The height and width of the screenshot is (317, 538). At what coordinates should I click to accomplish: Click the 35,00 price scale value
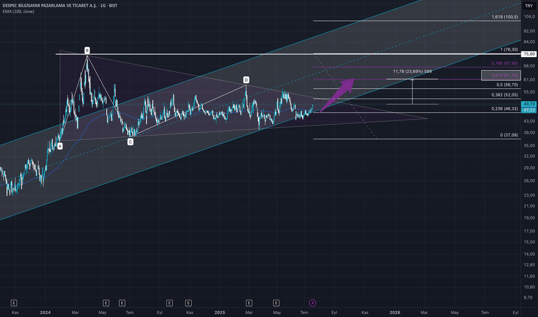pyautogui.click(x=529, y=146)
